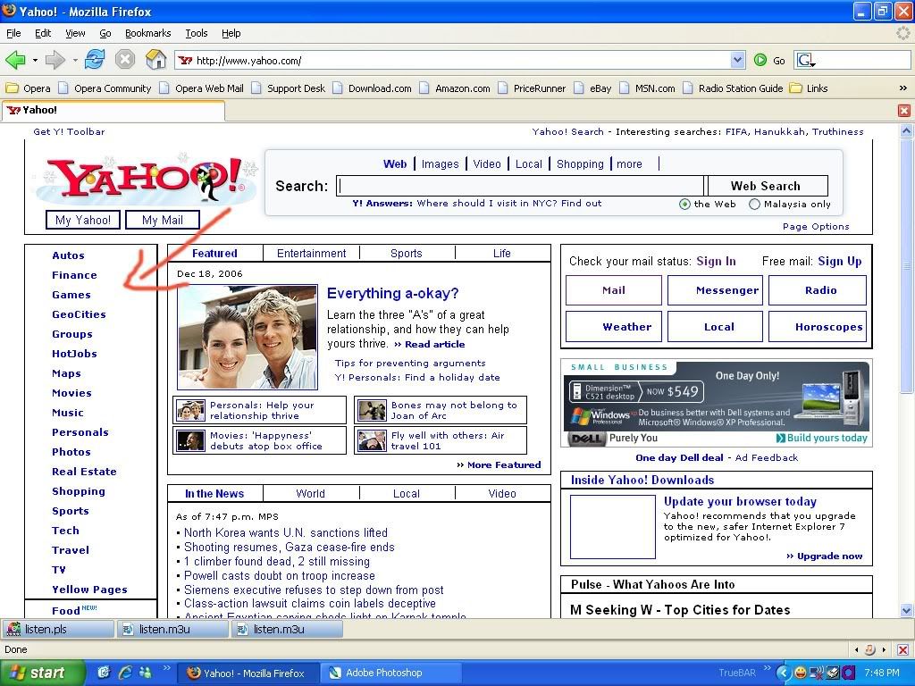Click the Yahoo favicon in the address bar

tap(185, 60)
